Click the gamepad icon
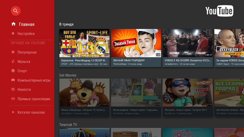Screen dimensions: 244x137 point(13,80)
